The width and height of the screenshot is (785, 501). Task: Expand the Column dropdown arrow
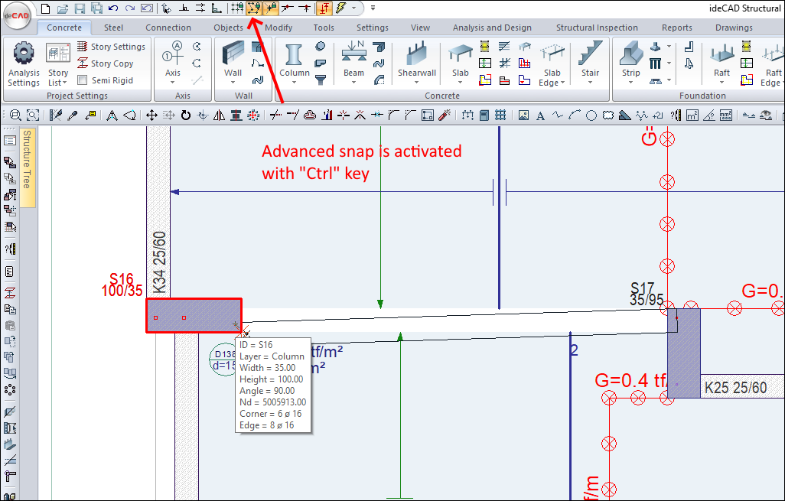point(295,83)
